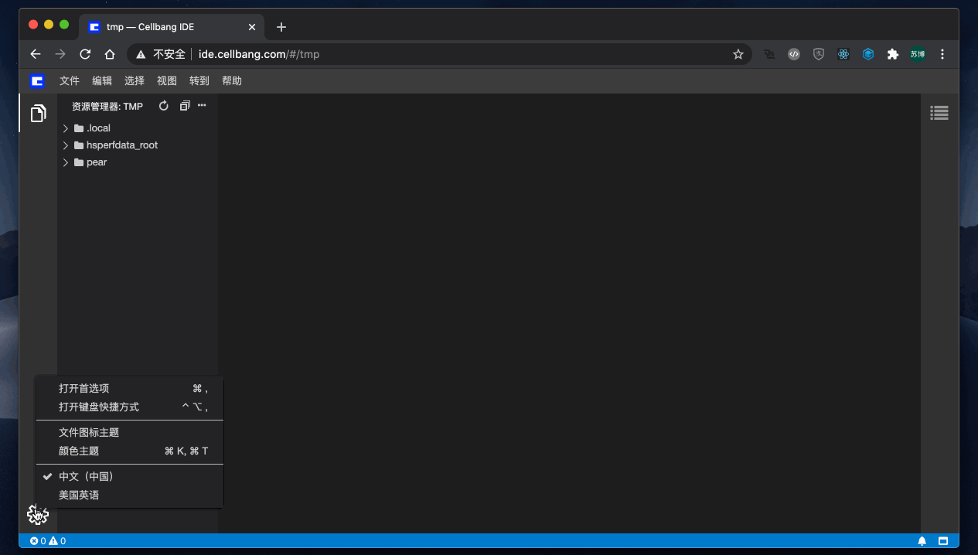Expand the hsperfdata_root folder chevron
Screen dimensions: 978x555
(66, 145)
